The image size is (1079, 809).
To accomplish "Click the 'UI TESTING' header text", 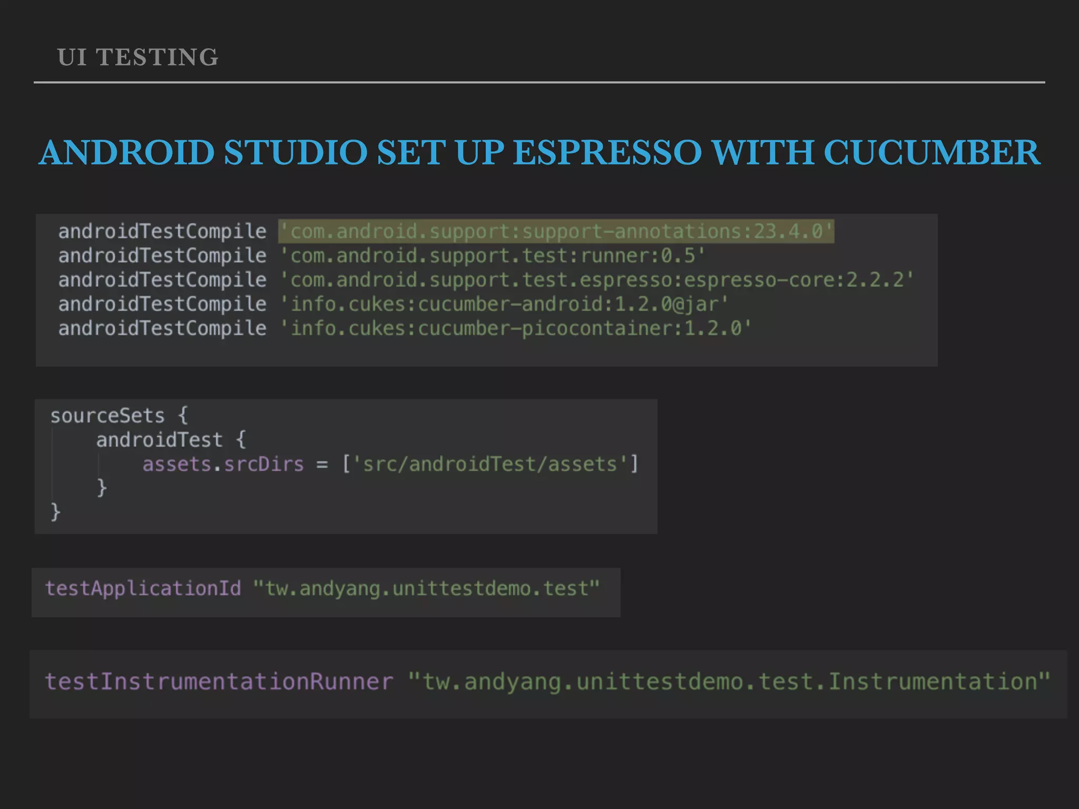I will 138,57.
